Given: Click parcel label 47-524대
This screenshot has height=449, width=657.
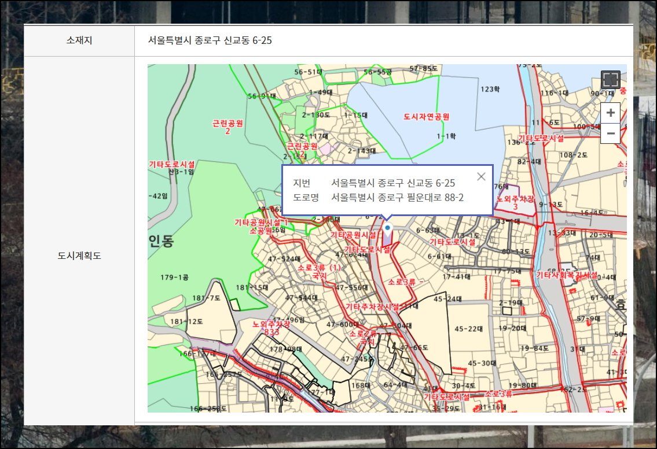Looking at the screenshot, I should click(x=284, y=259).
